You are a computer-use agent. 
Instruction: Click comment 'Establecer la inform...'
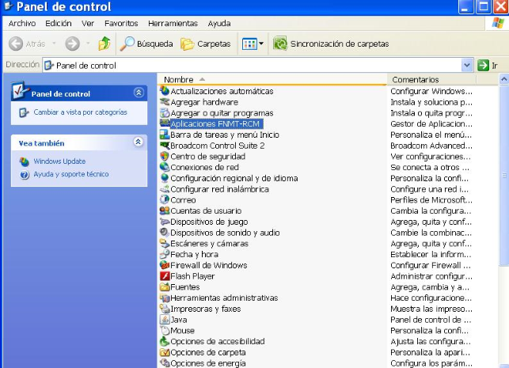tap(431, 254)
